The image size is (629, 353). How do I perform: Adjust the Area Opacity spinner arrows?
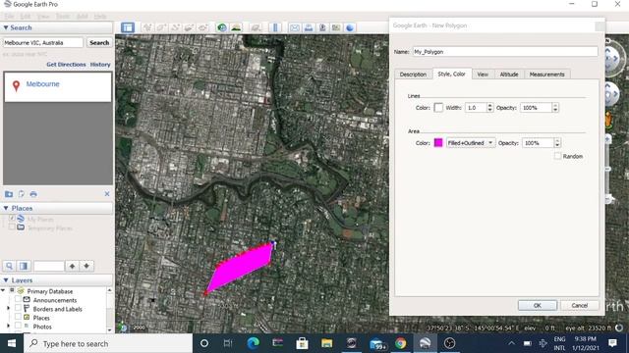tap(557, 143)
